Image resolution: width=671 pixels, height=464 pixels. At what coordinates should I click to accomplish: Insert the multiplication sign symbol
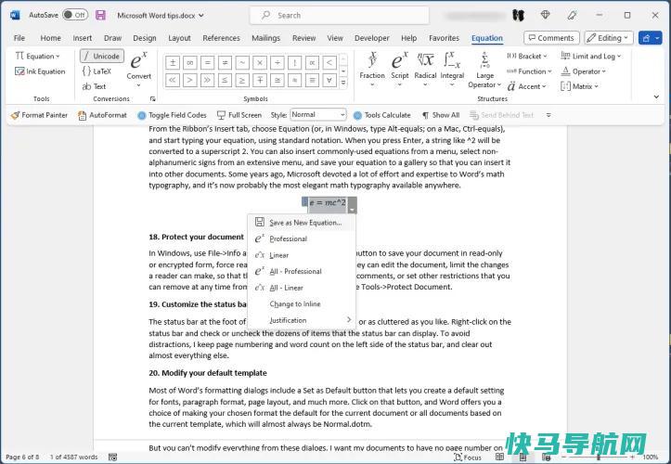pos(260,63)
